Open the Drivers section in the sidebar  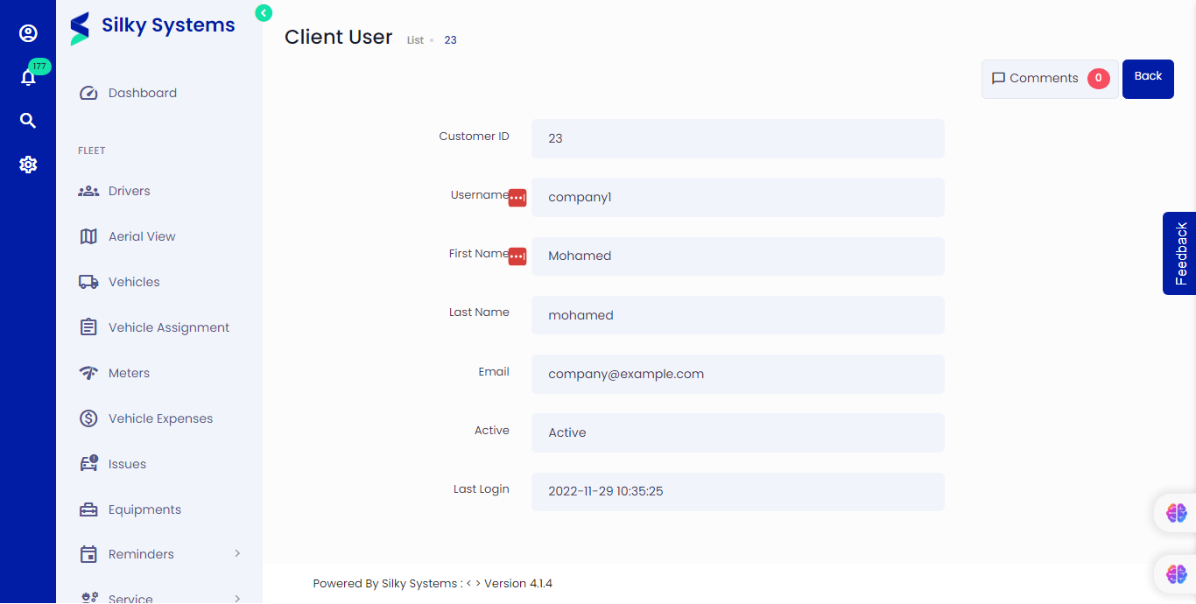point(128,190)
